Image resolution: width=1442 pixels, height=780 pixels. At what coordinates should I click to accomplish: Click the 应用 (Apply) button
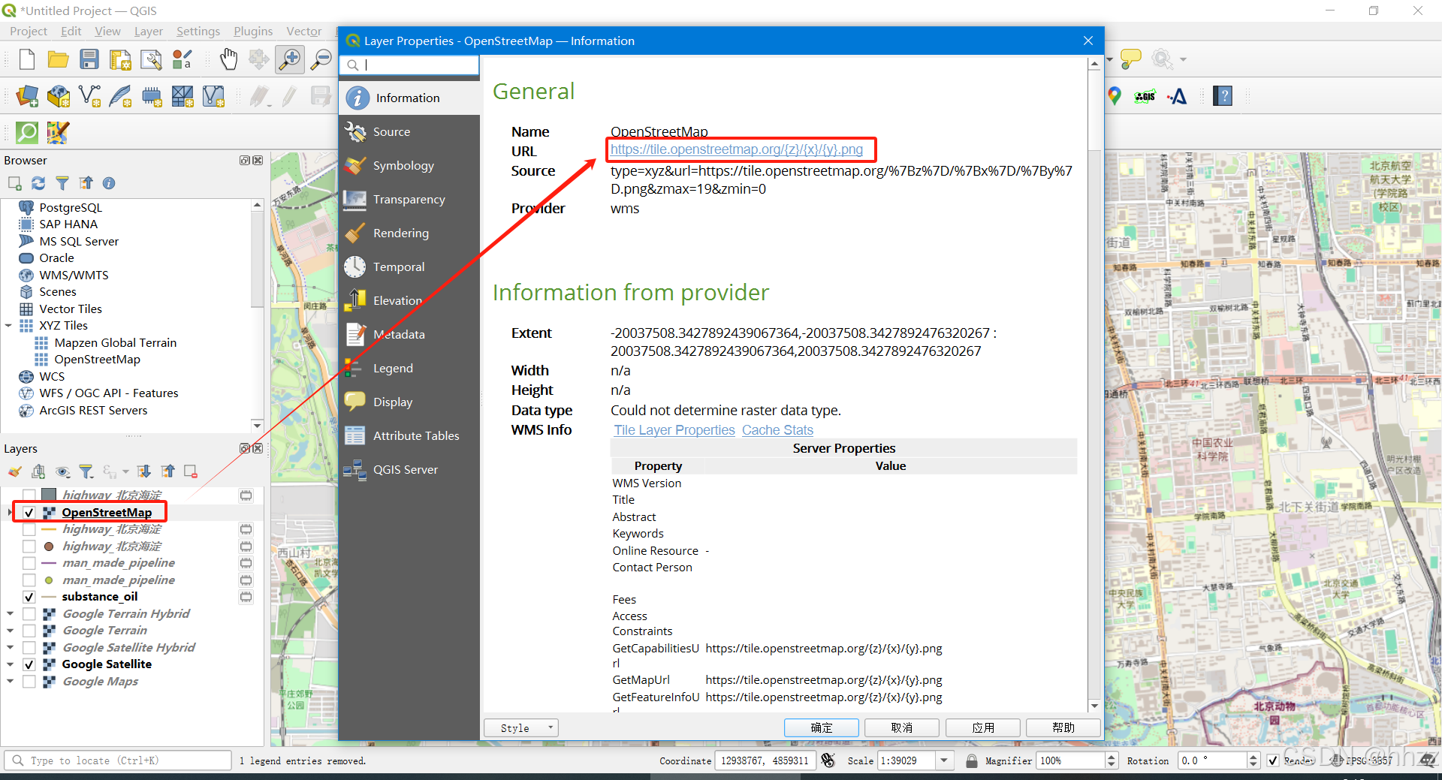(x=983, y=727)
